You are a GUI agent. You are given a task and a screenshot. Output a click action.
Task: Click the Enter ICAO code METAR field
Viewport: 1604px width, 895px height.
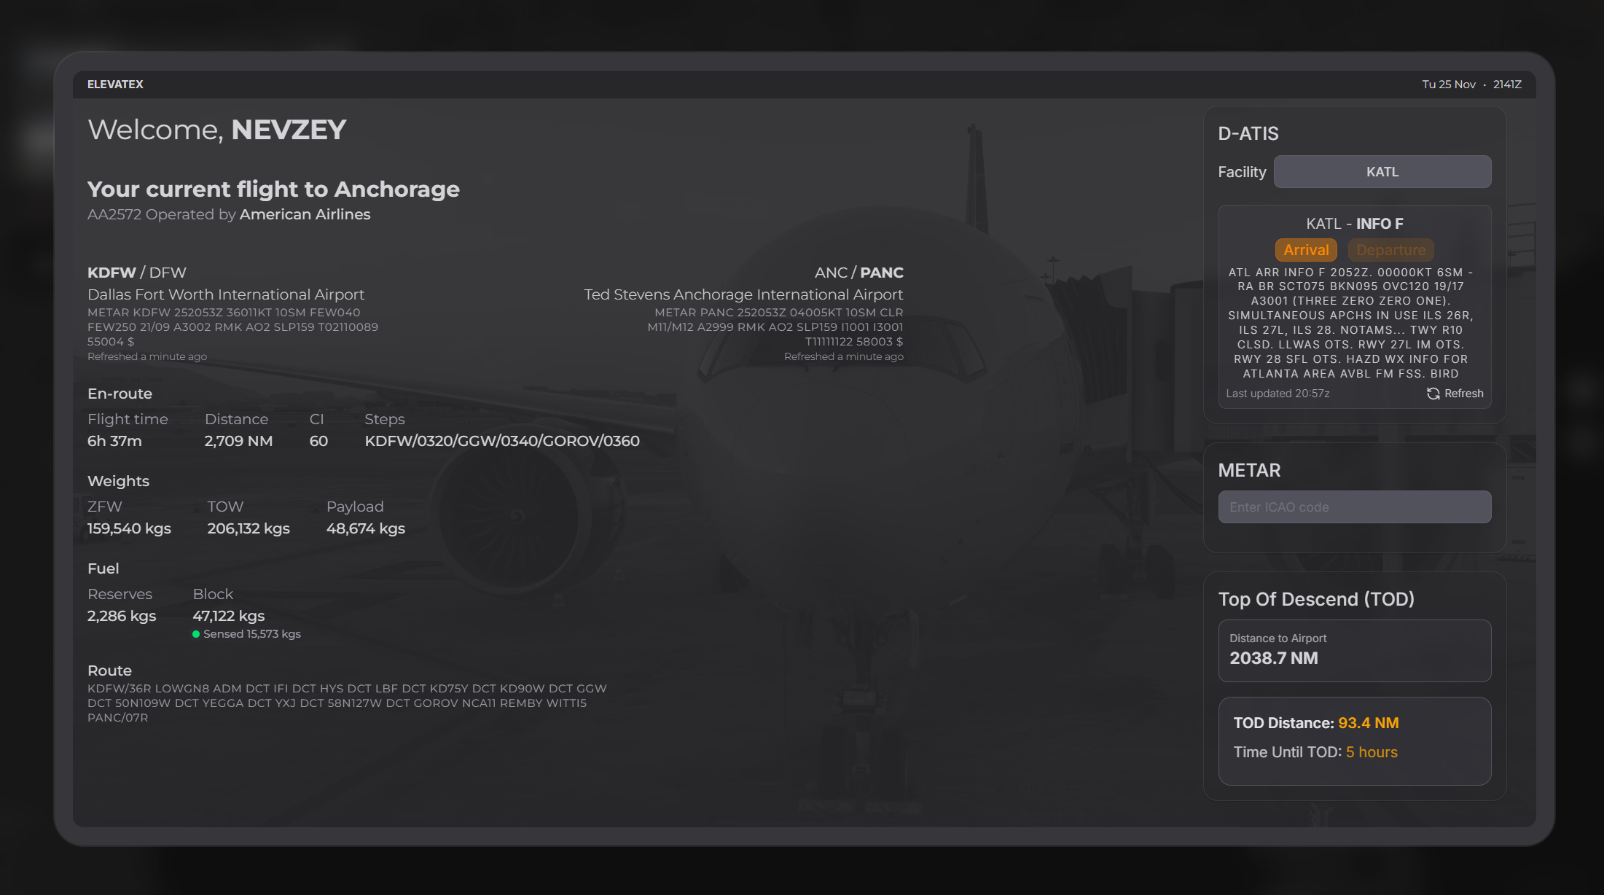1354,507
